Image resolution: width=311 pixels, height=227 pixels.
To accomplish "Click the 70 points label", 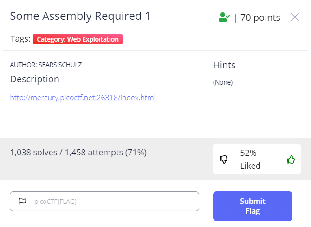I will click(x=260, y=18).
